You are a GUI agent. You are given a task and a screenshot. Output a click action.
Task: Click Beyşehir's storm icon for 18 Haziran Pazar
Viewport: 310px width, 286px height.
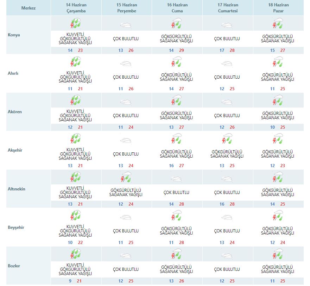[x=278, y=217]
